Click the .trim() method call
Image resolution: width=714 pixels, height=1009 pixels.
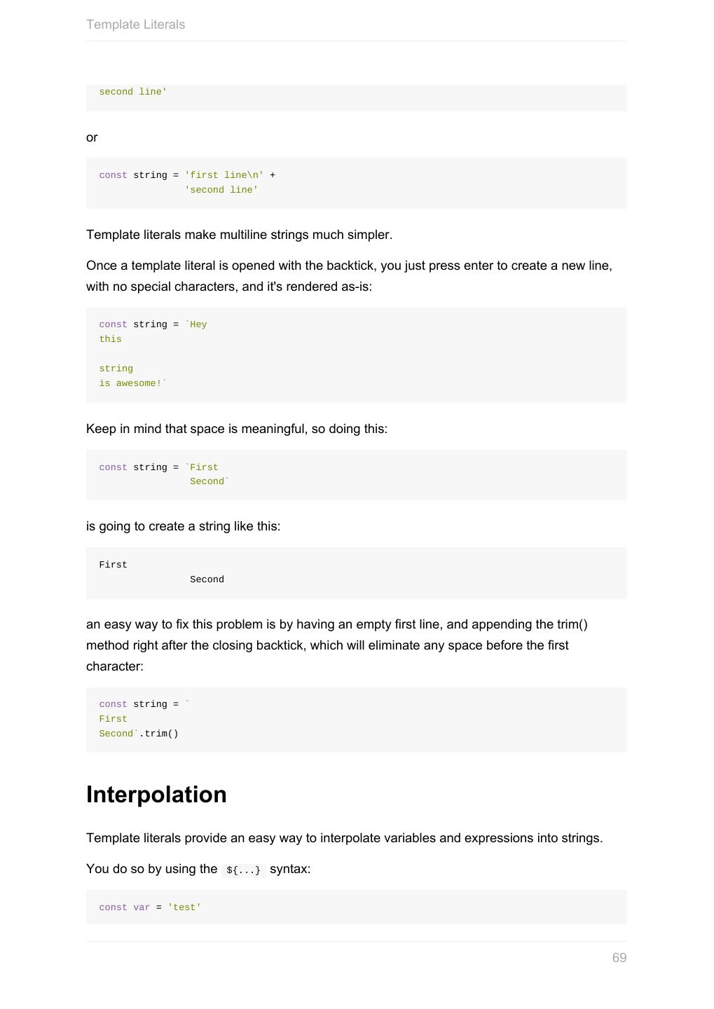(x=159, y=734)
